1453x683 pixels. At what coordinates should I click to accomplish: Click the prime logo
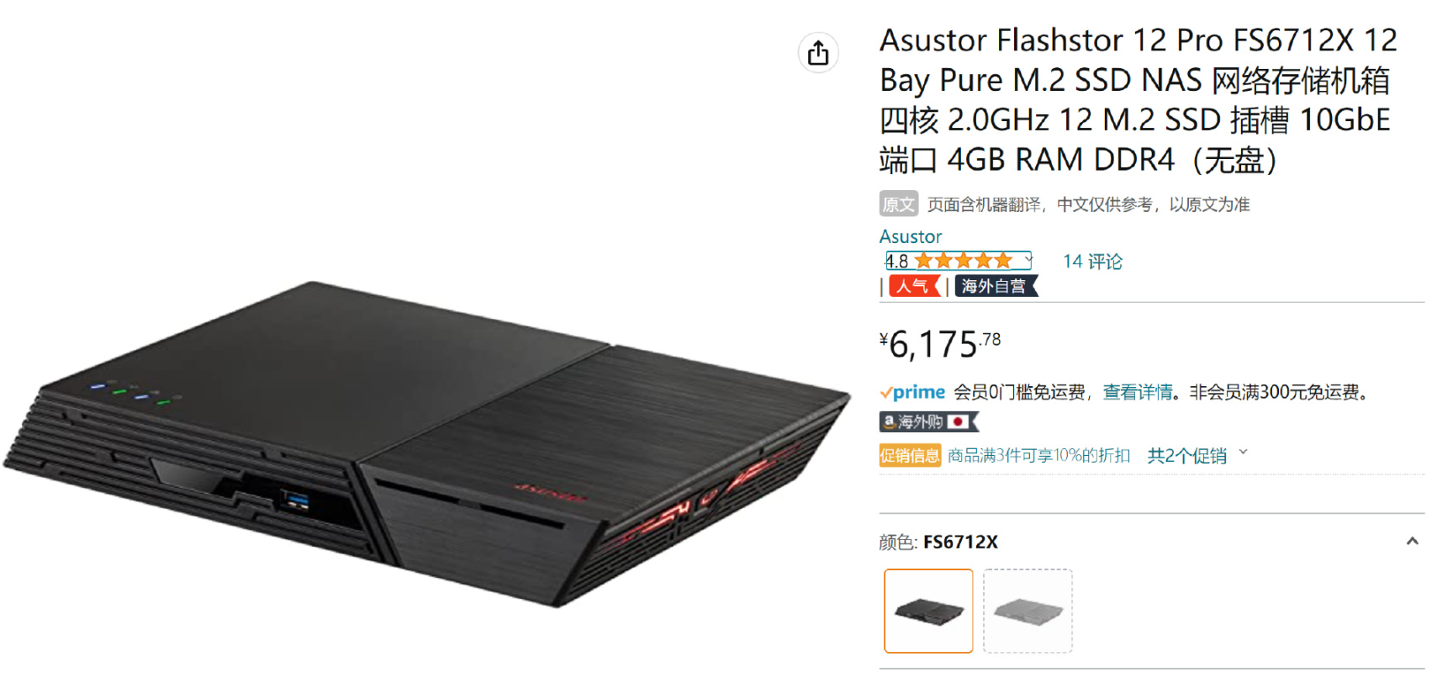coord(912,392)
